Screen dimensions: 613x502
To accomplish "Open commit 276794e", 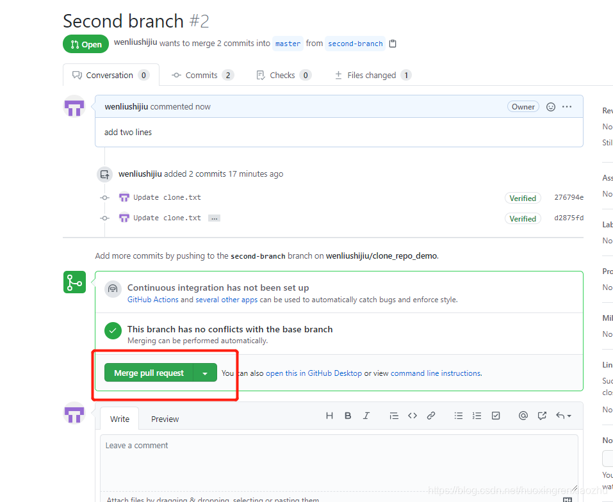I will [x=569, y=197].
